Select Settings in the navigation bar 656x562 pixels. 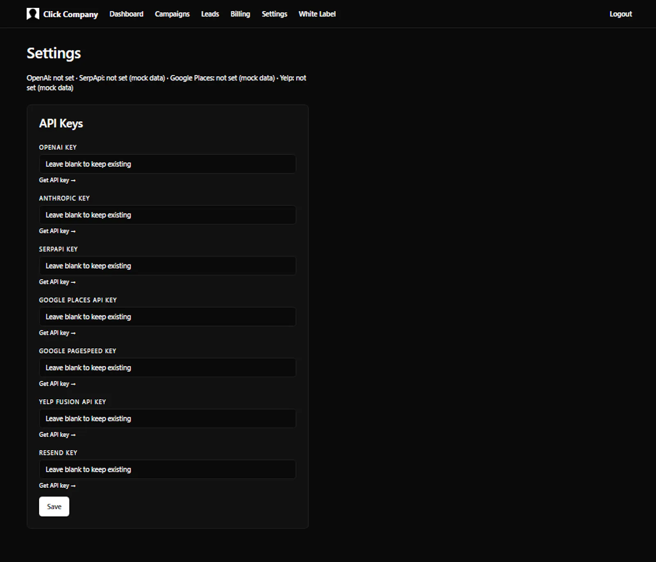tap(274, 14)
